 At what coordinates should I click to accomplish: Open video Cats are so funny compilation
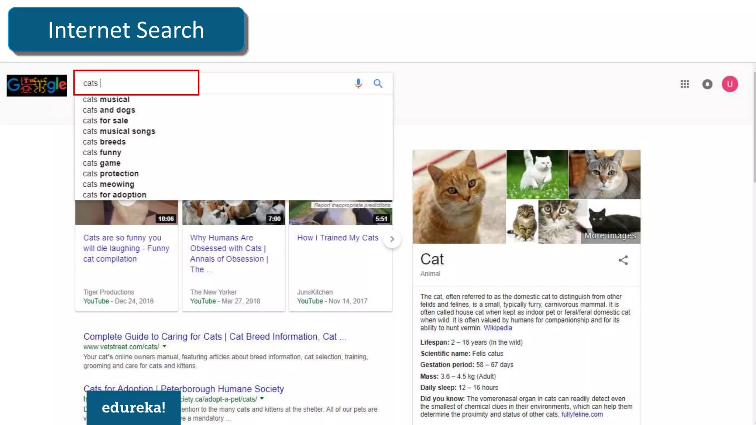tap(126, 248)
